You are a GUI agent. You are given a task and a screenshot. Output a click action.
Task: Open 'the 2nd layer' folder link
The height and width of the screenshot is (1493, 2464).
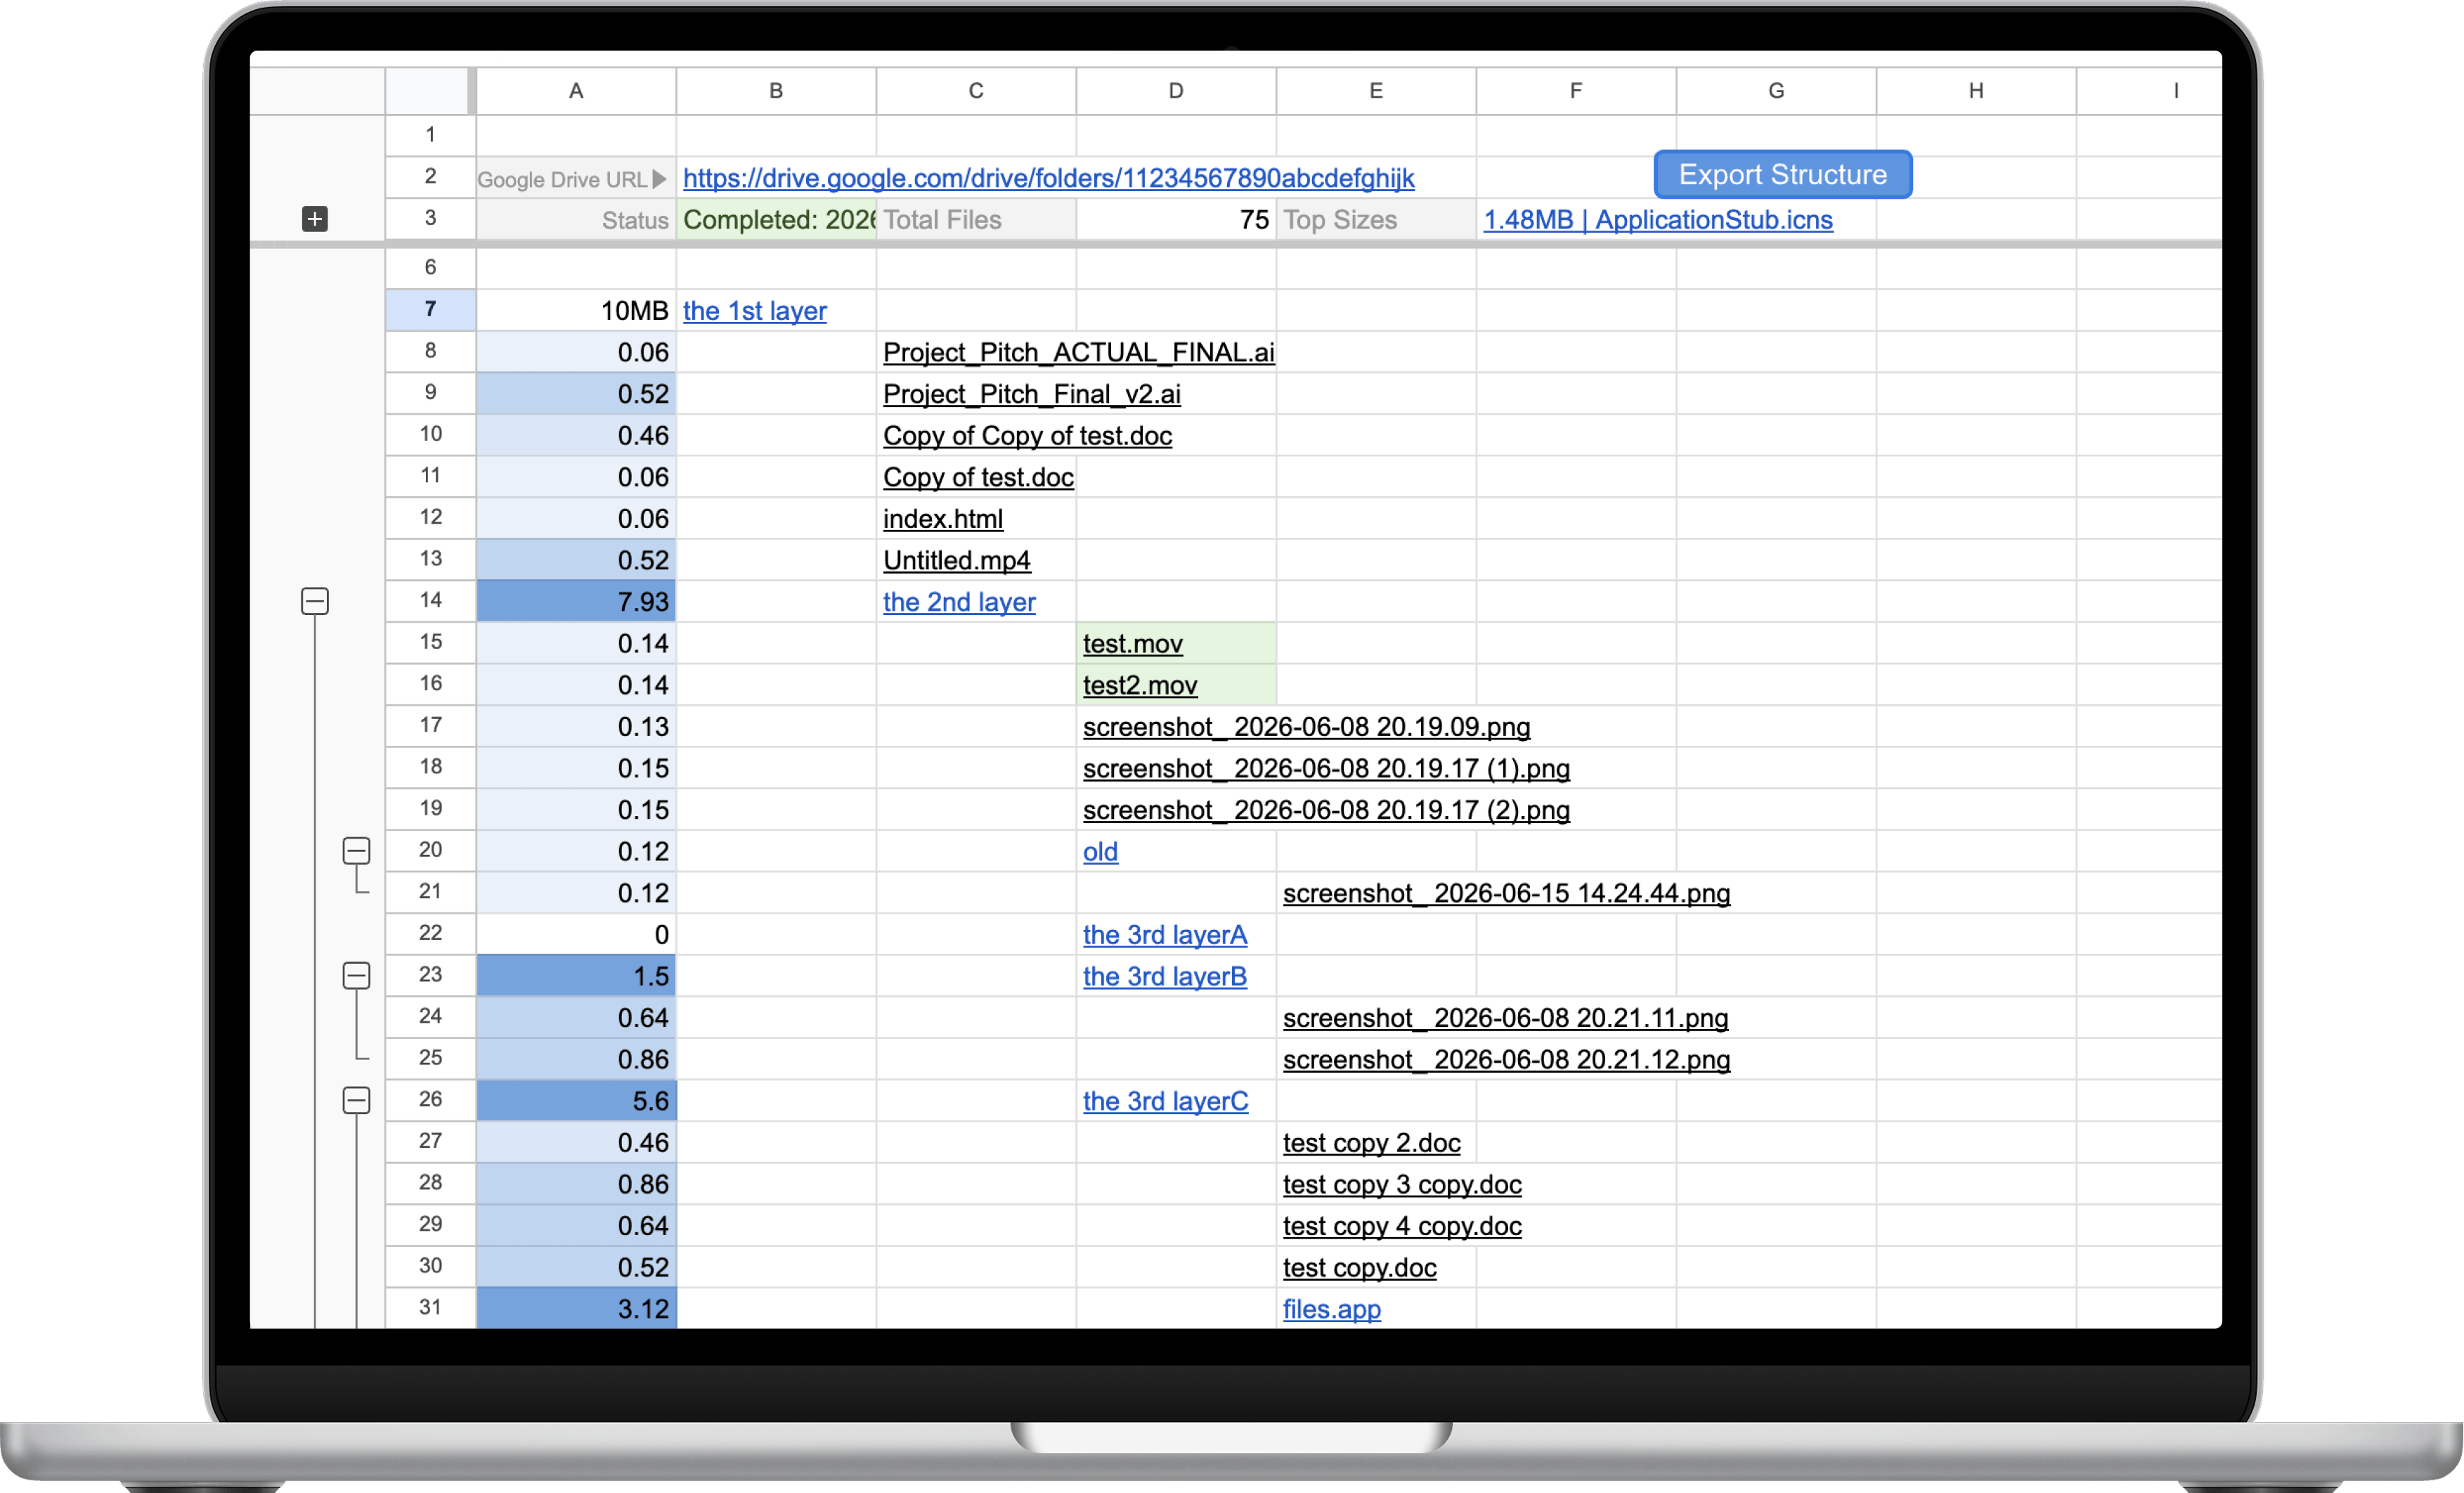pos(958,602)
